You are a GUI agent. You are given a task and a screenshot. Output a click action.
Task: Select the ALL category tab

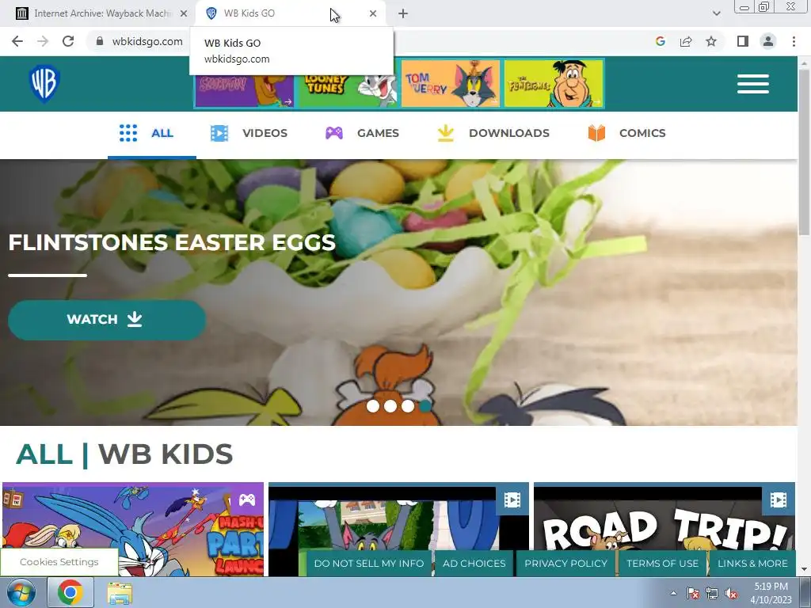pos(151,133)
